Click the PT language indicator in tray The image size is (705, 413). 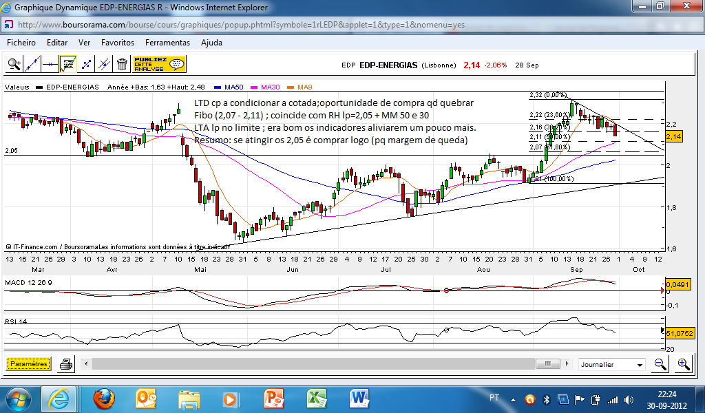click(494, 398)
